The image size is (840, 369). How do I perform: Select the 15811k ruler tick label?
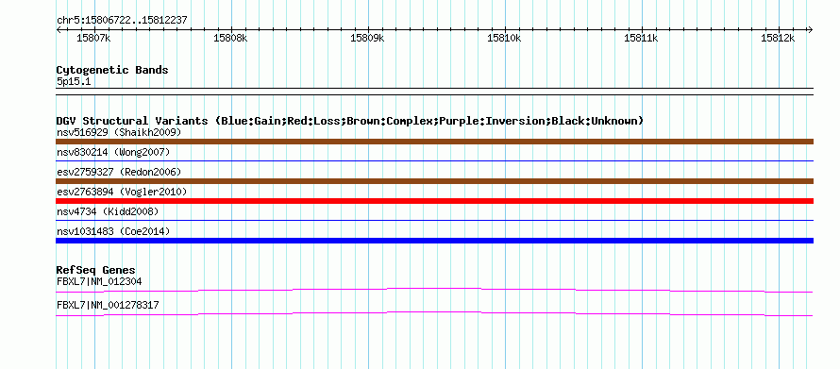point(641,38)
